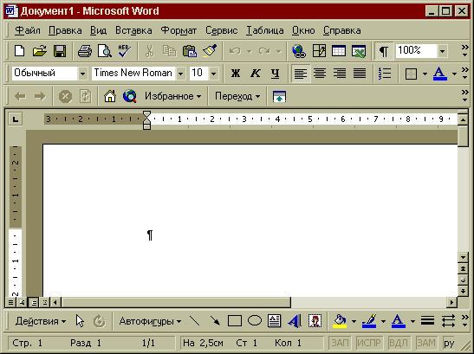Choose Select Objects pointer tool
The width and height of the screenshot is (474, 354).
coord(80,321)
